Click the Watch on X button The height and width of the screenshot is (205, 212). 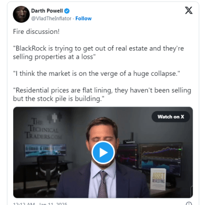point(171,117)
